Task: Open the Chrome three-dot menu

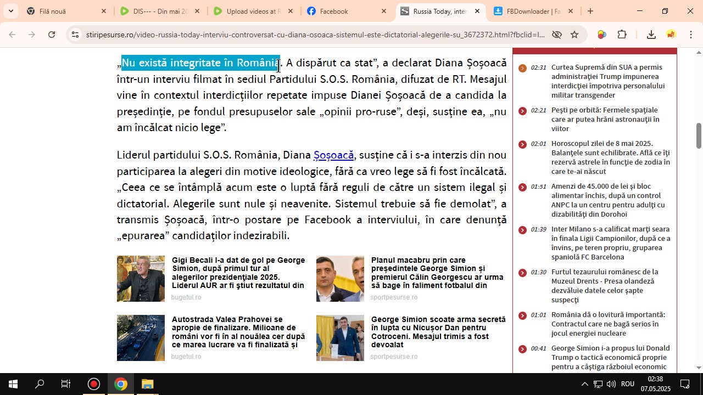Action: pyautogui.click(x=690, y=35)
